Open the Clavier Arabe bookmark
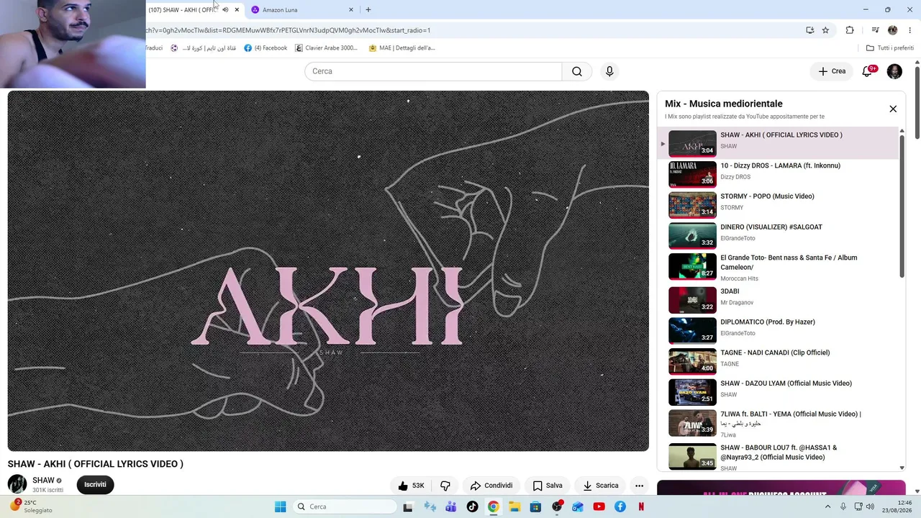This screenshot has width=921, height=518. tap(326, 48)
